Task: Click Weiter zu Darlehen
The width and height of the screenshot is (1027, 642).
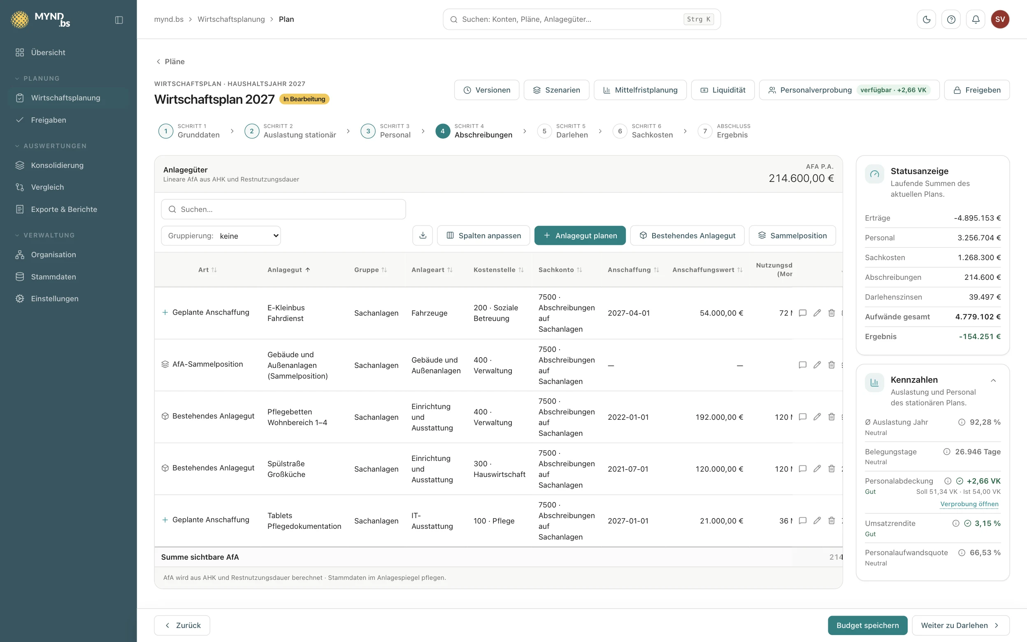Action: (x=960, y=625)
